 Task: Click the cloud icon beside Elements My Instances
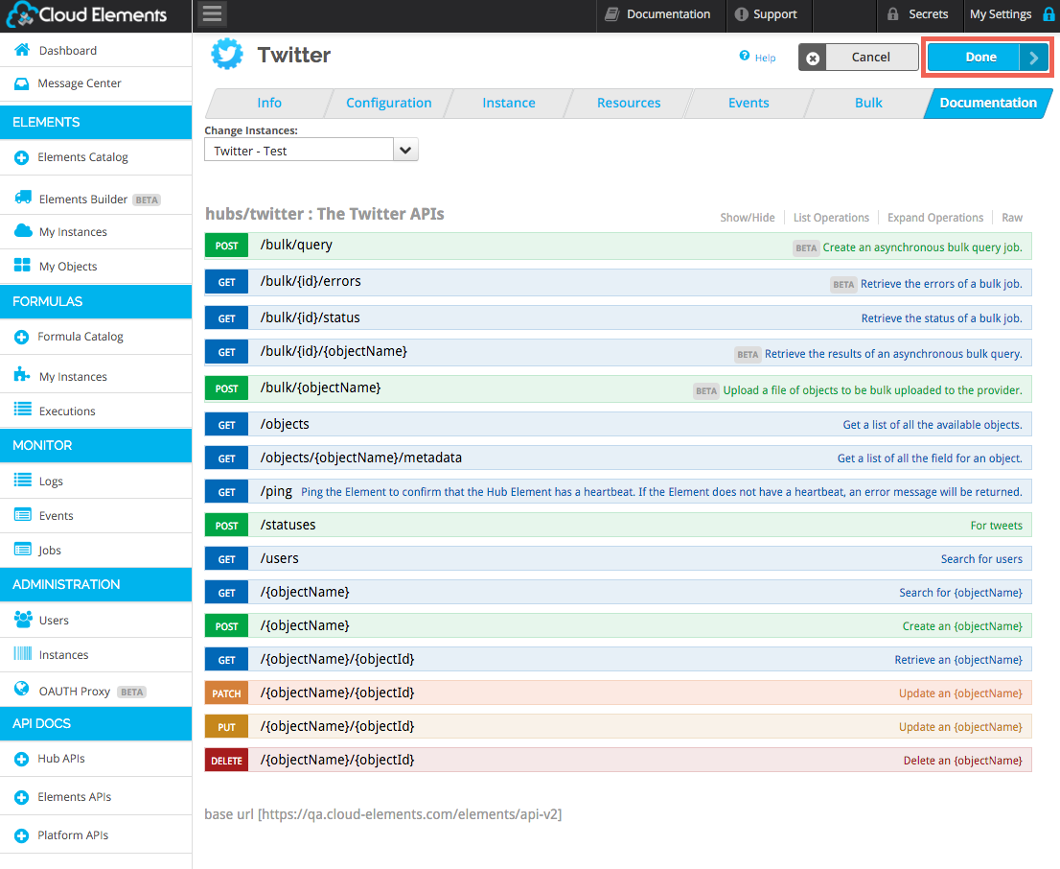pos(23,231)
